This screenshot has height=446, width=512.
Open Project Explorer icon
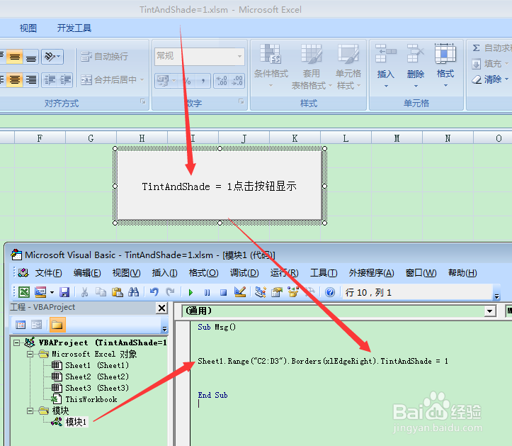coord(260,291)
